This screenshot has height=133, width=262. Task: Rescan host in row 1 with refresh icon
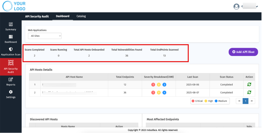pyautogui.click(x=249, y=85)
